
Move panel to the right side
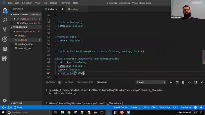click(x=195, y=82)
